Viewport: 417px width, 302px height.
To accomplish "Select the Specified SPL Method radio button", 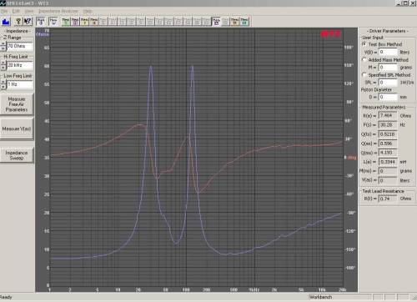I will (x=364, y=75).
